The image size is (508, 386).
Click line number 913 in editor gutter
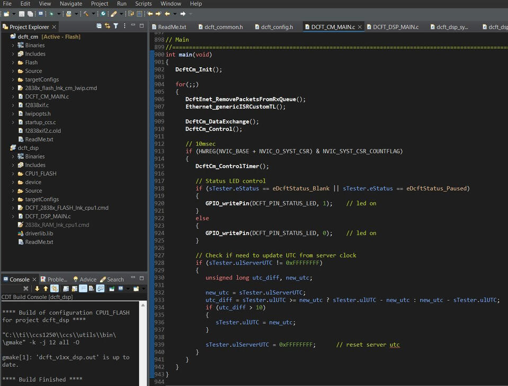click(159, 151)
